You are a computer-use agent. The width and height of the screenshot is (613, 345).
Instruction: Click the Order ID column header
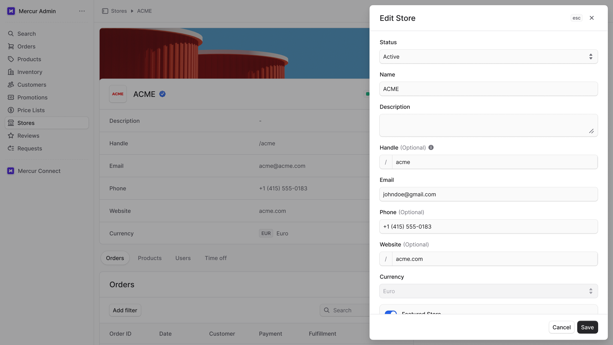click(120, 334)
